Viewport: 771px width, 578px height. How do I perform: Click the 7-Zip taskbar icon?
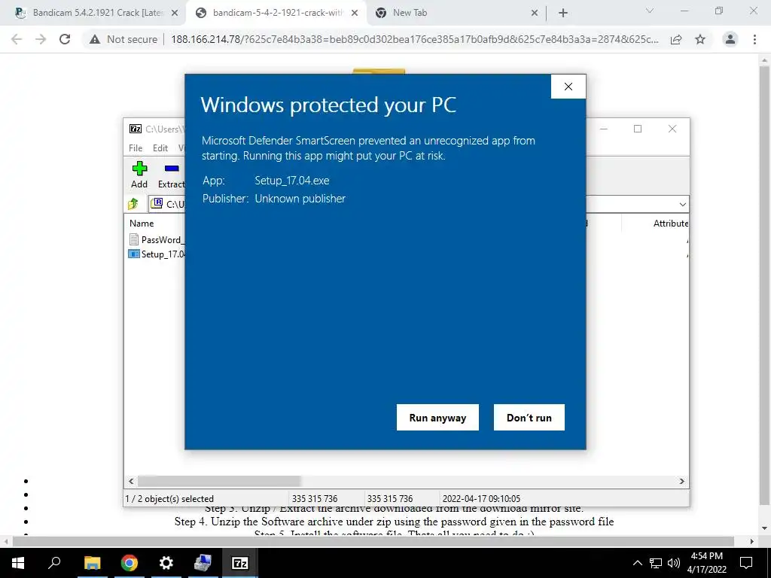point(239,563)
